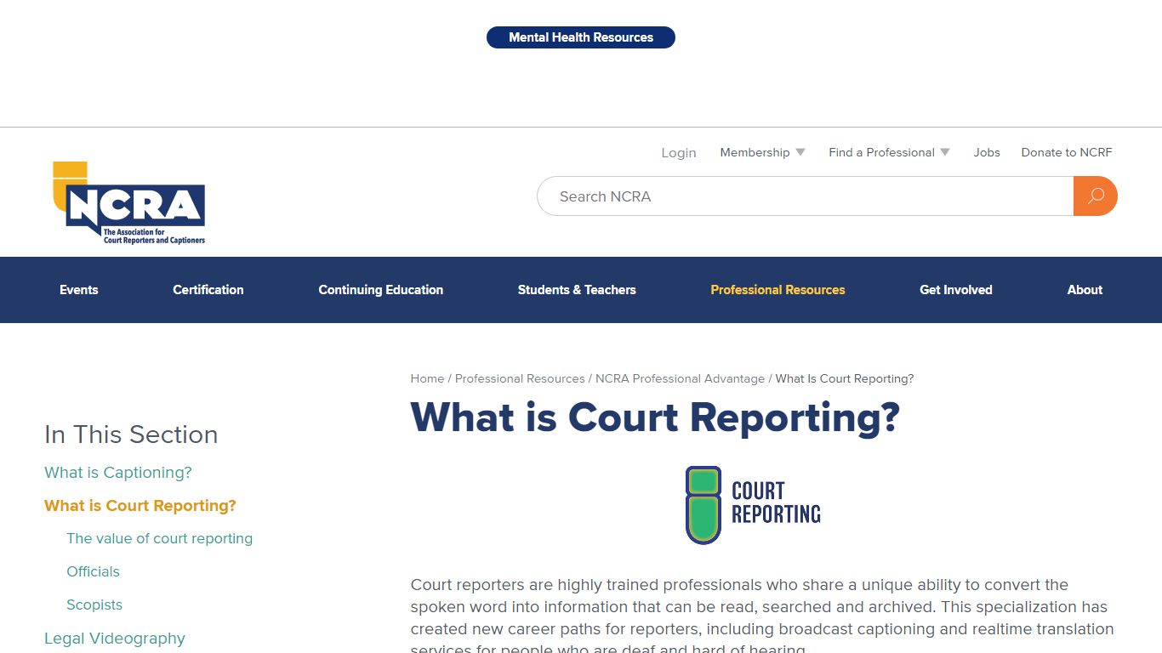Follow the Home breadcrumb link

427,378
